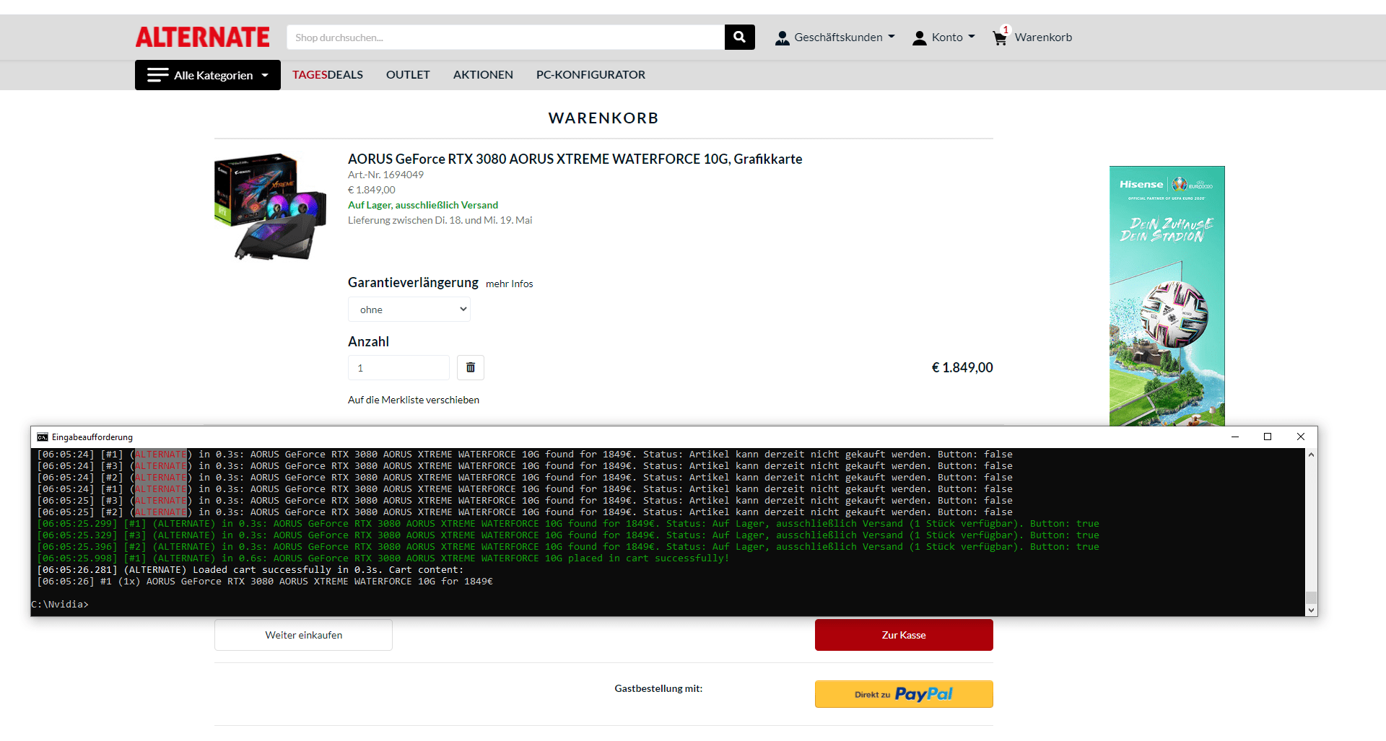Click the item total € 1.849,00 price

(962, 367)
